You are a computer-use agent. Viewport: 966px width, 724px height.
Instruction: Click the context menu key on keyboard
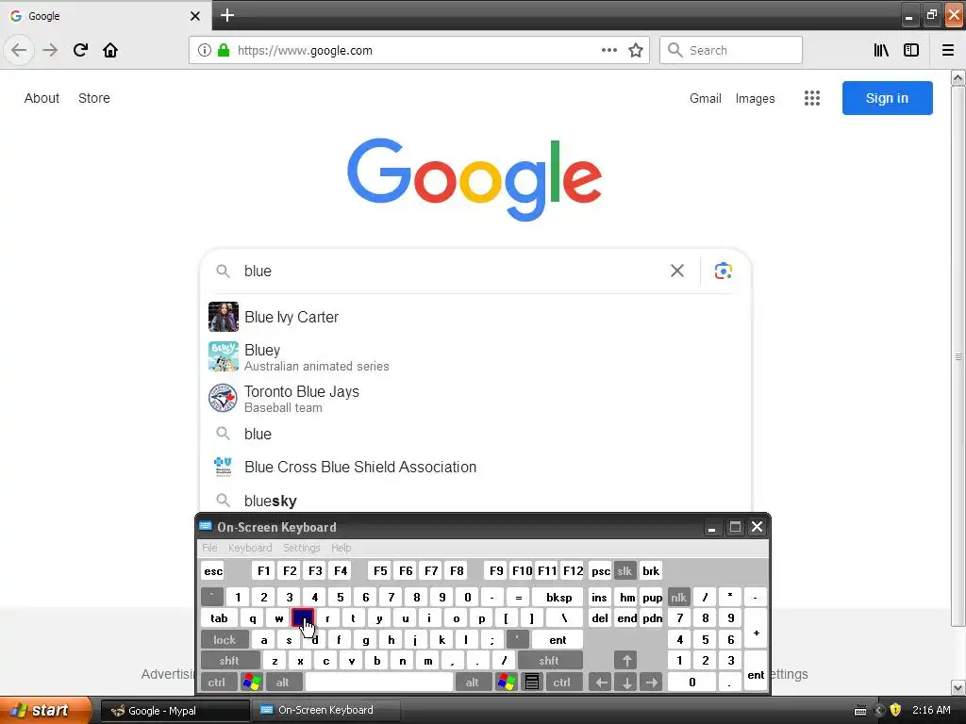pos(532,683)
